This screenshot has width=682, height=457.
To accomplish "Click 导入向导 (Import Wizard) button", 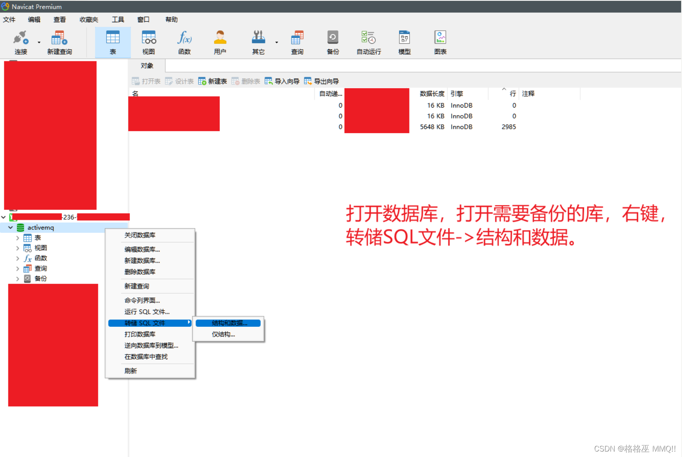I will tap(282, 81).
